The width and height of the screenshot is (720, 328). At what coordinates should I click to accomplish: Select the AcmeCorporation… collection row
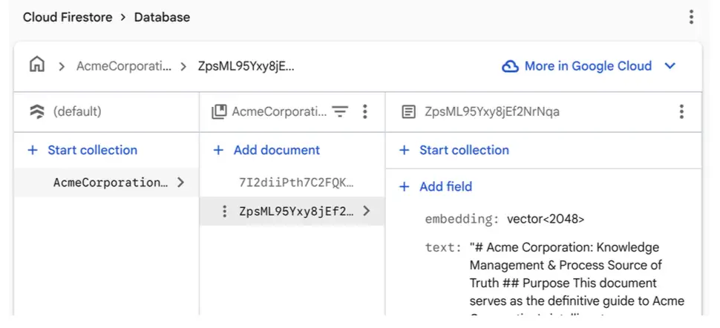coord(107,183)
